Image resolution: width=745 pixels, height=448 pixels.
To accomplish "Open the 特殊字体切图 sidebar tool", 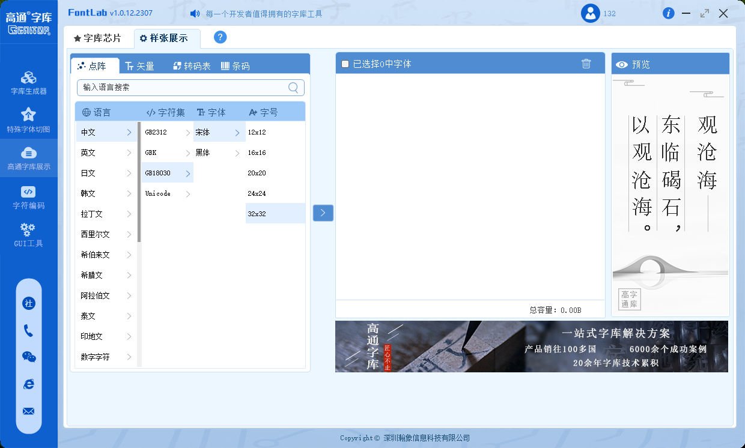I will click(28, 120).
